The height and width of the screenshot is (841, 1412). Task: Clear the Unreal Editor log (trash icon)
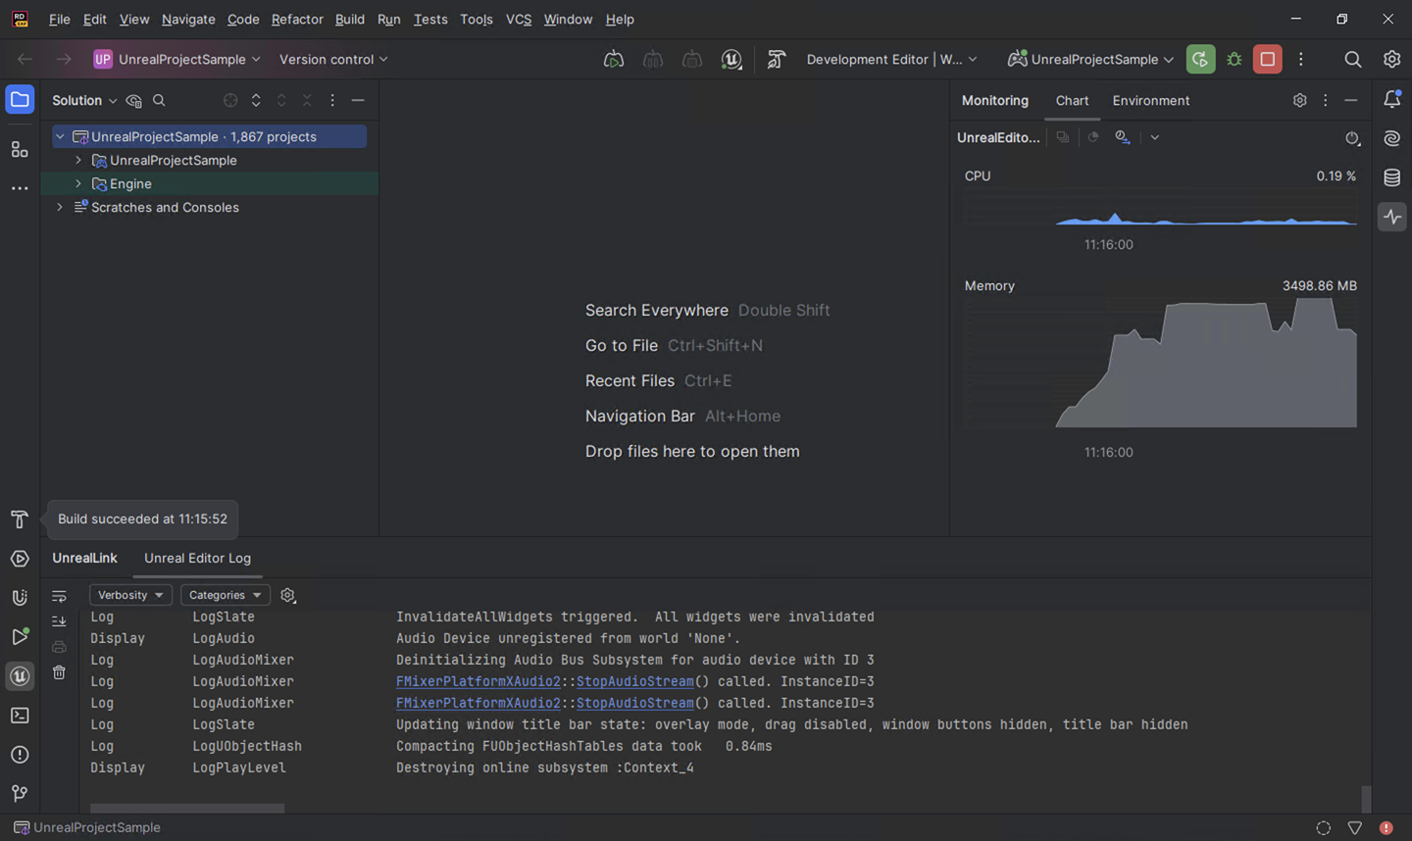[x=59, y=672]
